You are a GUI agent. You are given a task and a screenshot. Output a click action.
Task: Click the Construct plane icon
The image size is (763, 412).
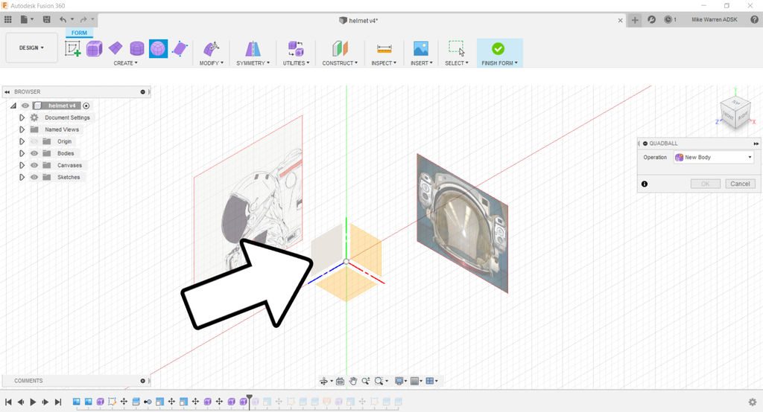click(x=340, y=48)
